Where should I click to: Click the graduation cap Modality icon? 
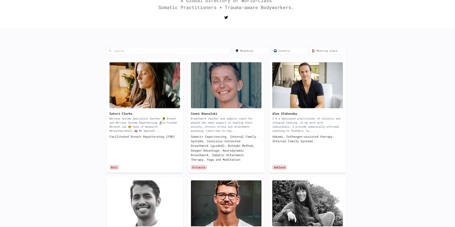coord(237,51)
